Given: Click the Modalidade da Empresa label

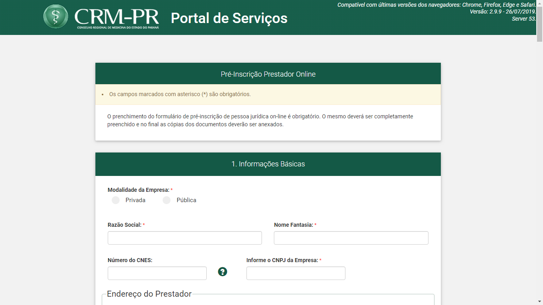Looking at the screenshot, I should [138, 190].
